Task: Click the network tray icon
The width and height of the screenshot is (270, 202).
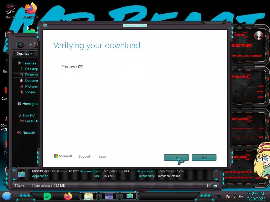Action: (x=234, y=196)
